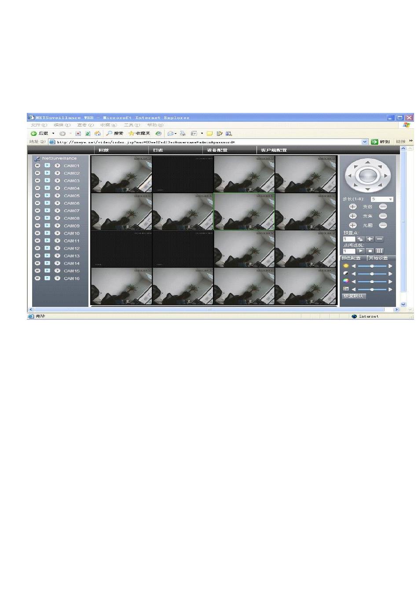The height and width of the screenshot is (616, 418).
Task: Toggle CAM02 main stream play button
Action: pyautogui.click(x=47, y=173)
